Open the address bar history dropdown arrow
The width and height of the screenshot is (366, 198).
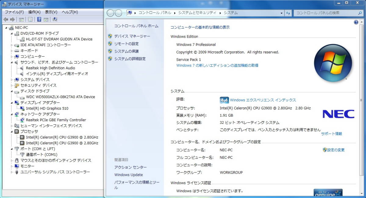click(282, 13)
